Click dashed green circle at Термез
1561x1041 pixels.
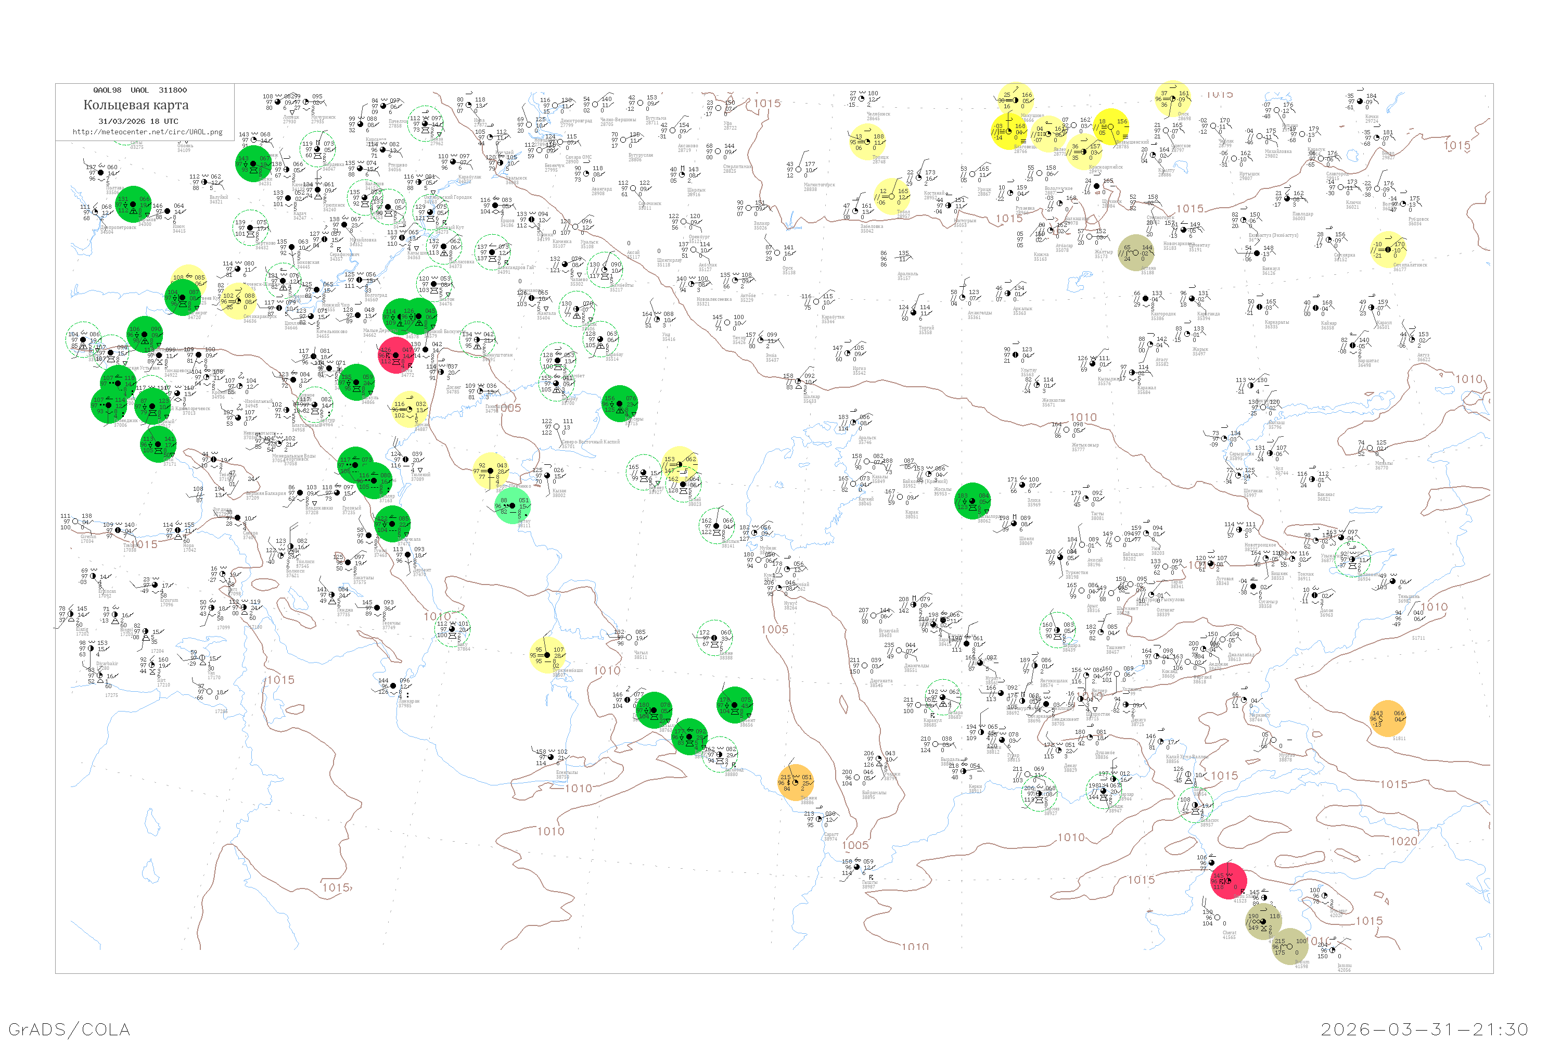click(1039, 794)
